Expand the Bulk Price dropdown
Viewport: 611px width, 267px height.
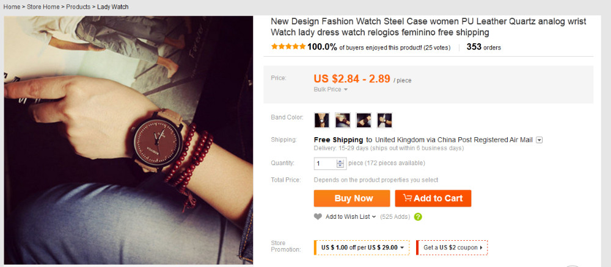click(331, 90)
